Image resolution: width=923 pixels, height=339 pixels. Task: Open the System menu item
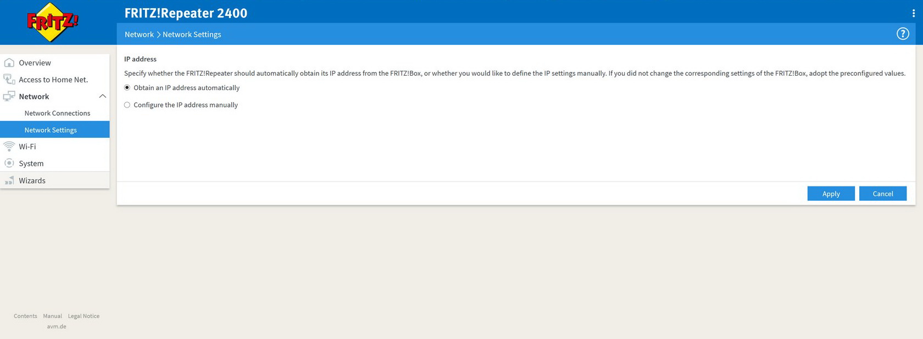[x=55, y=163]
